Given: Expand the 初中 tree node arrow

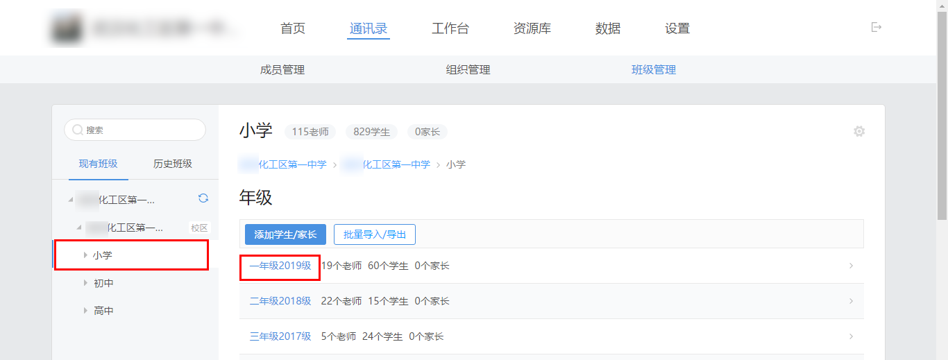Looking at the screenshot, I should [x=85, y=283].
